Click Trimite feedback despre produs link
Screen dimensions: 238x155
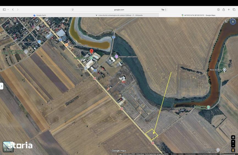(x=207, y=154)
